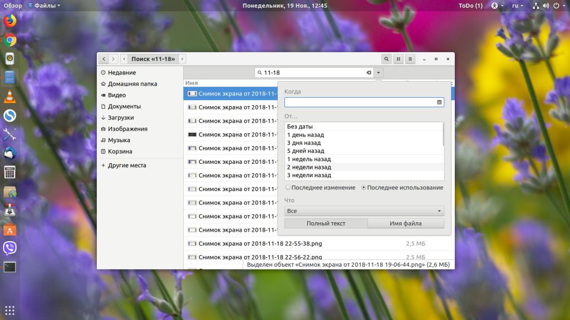Open Загрузки in the sidebar

(x=140, y=118)
